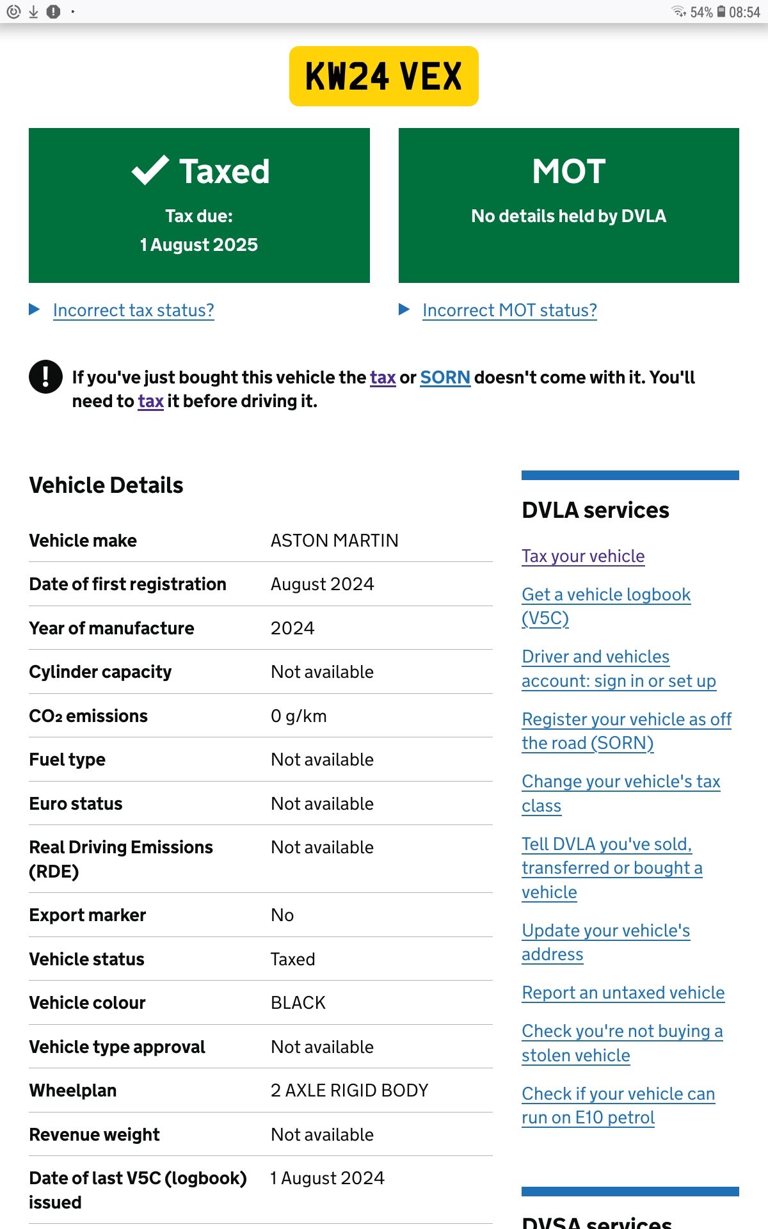768x1229 pixels.
Task: Tap the Wi-Fi signal icon
Action: click(678, 12)
